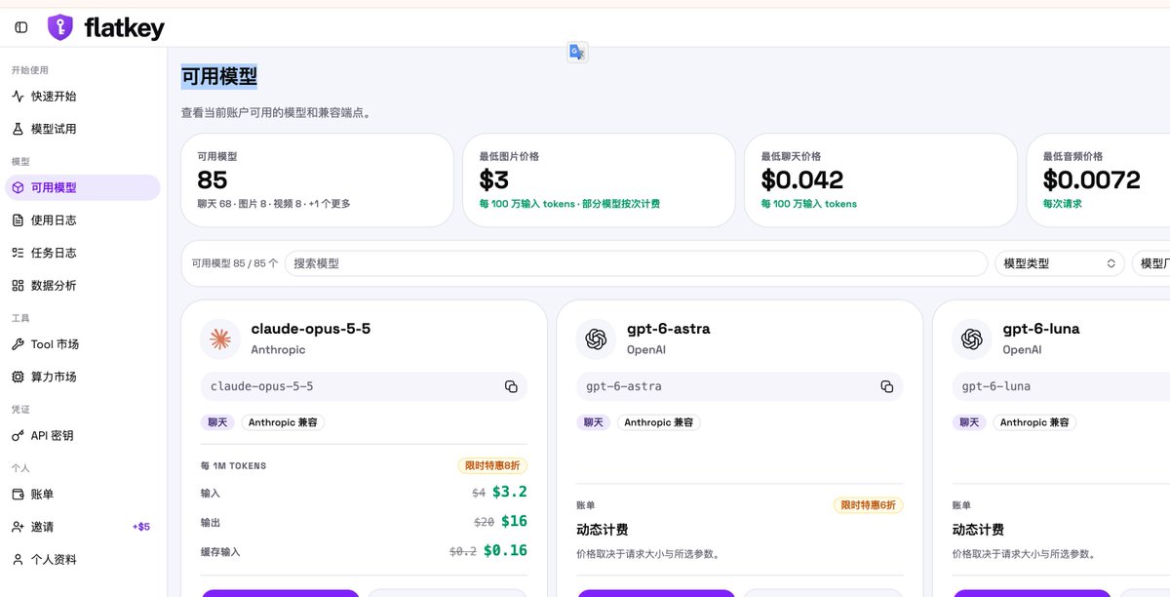Copy the claude-opus-5-5 model ID
Screen dimensions: 1170x597
(x=511, y=386)
